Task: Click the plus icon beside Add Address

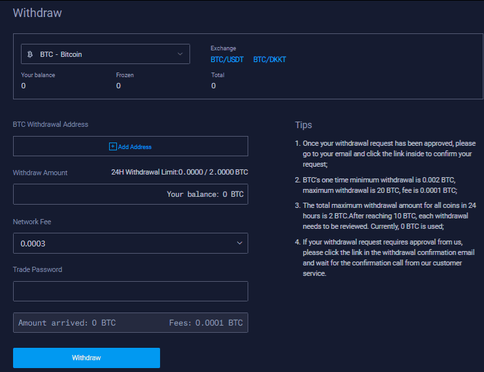Action: [112, 146]
